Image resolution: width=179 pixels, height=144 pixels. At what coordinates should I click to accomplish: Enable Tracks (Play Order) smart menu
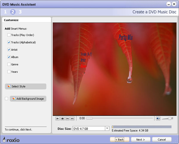[9, 35]
